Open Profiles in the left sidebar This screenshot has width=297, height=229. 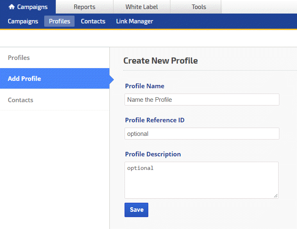point(19,58)
